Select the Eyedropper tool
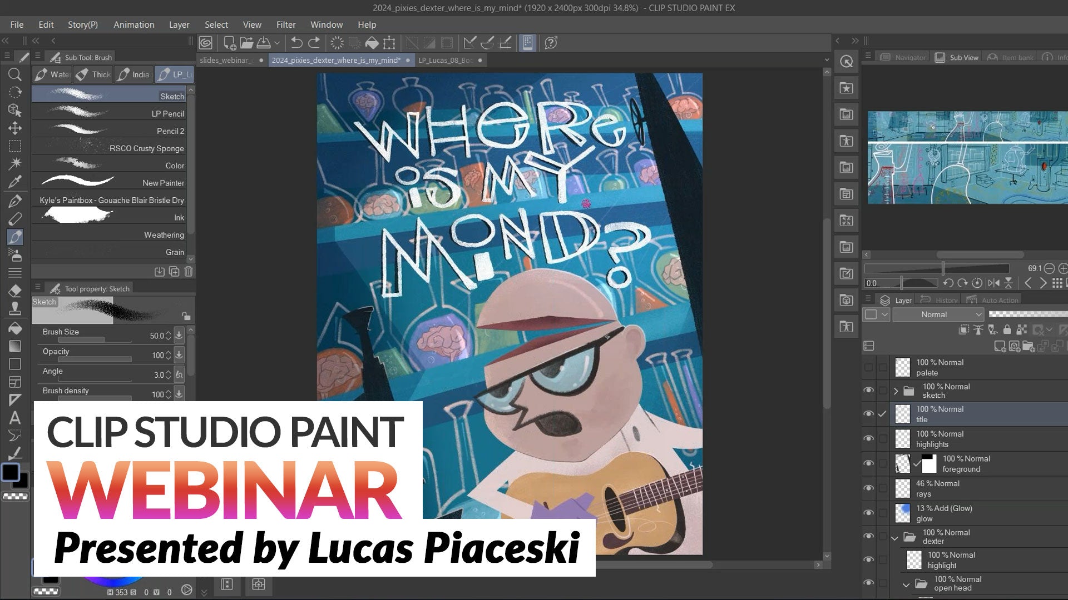Viewport: 1068px width, 600px height. click(15, 182)
